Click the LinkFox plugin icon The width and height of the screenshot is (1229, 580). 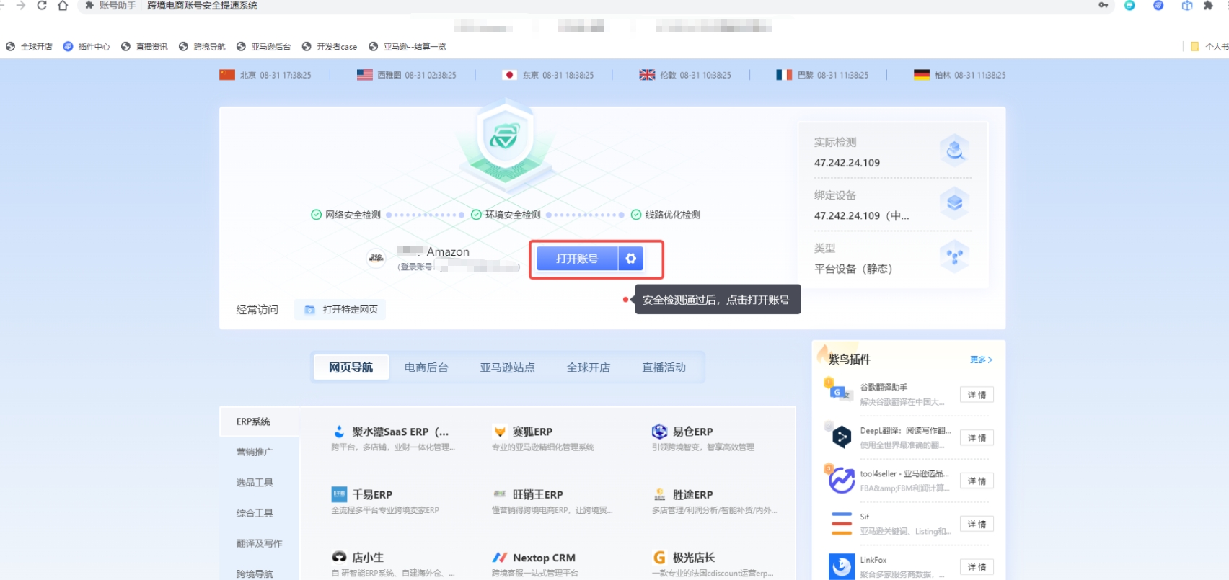tap(841, 567)
